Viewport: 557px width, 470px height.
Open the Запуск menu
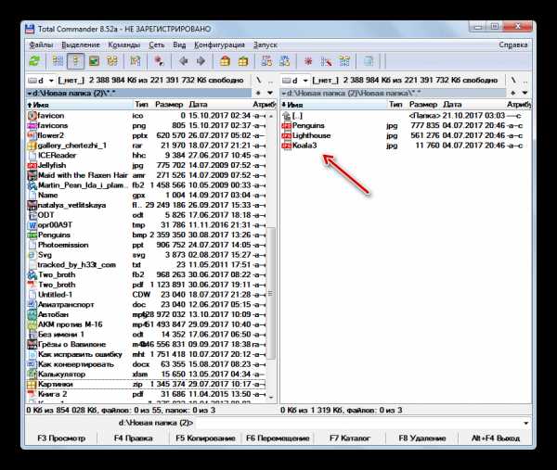tap(265, 45)
